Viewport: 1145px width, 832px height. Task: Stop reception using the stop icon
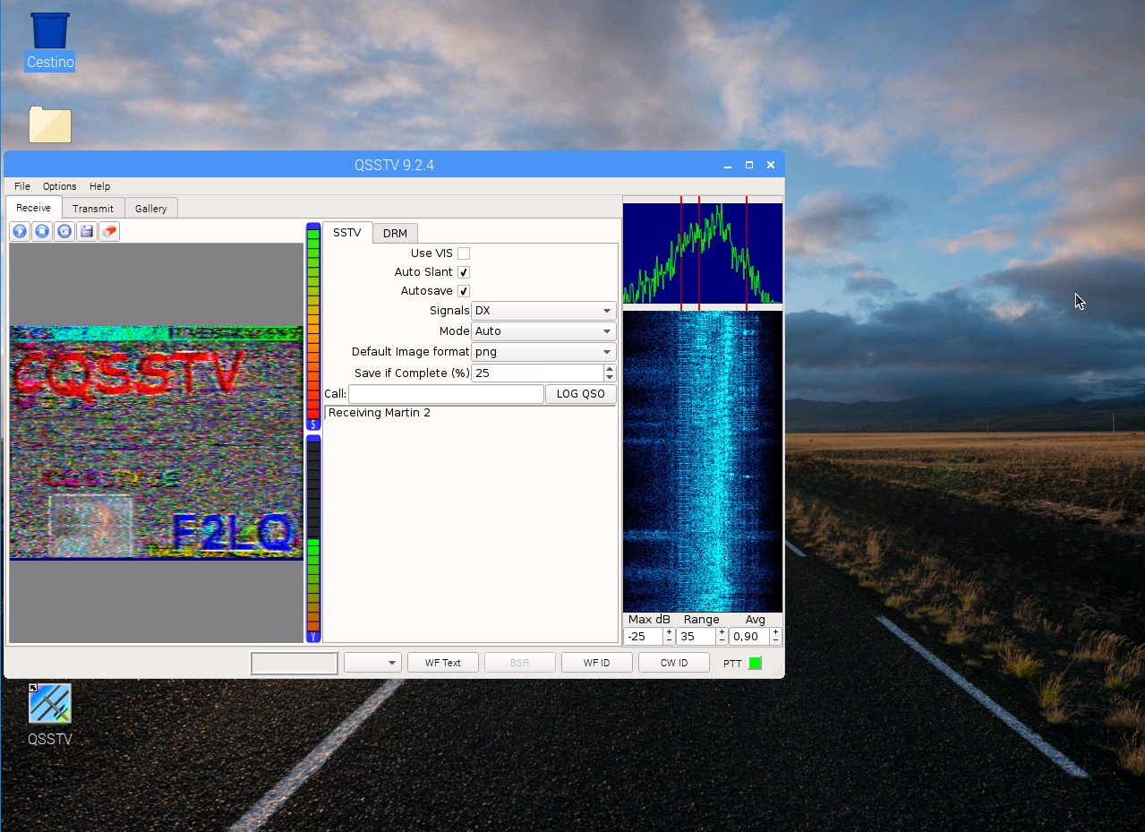[x=42, y=231]
